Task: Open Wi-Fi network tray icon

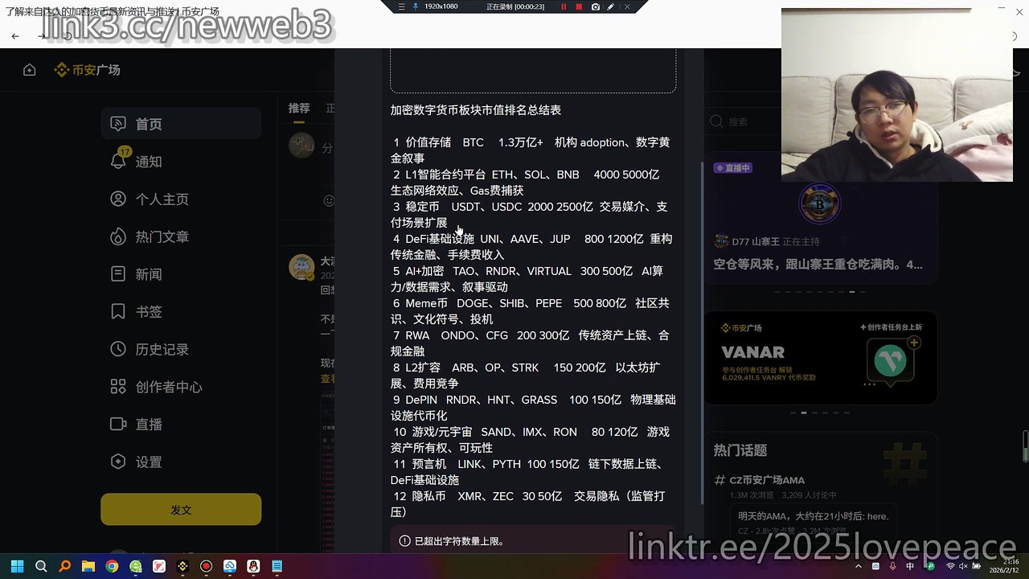Action: coord(950,566)
